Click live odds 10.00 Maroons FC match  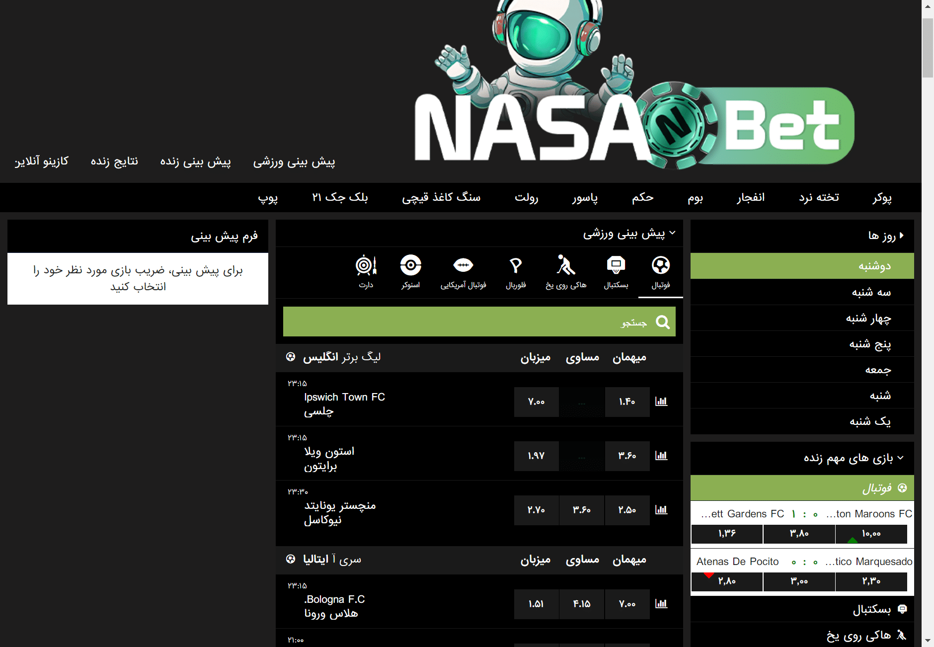point(871,534)
